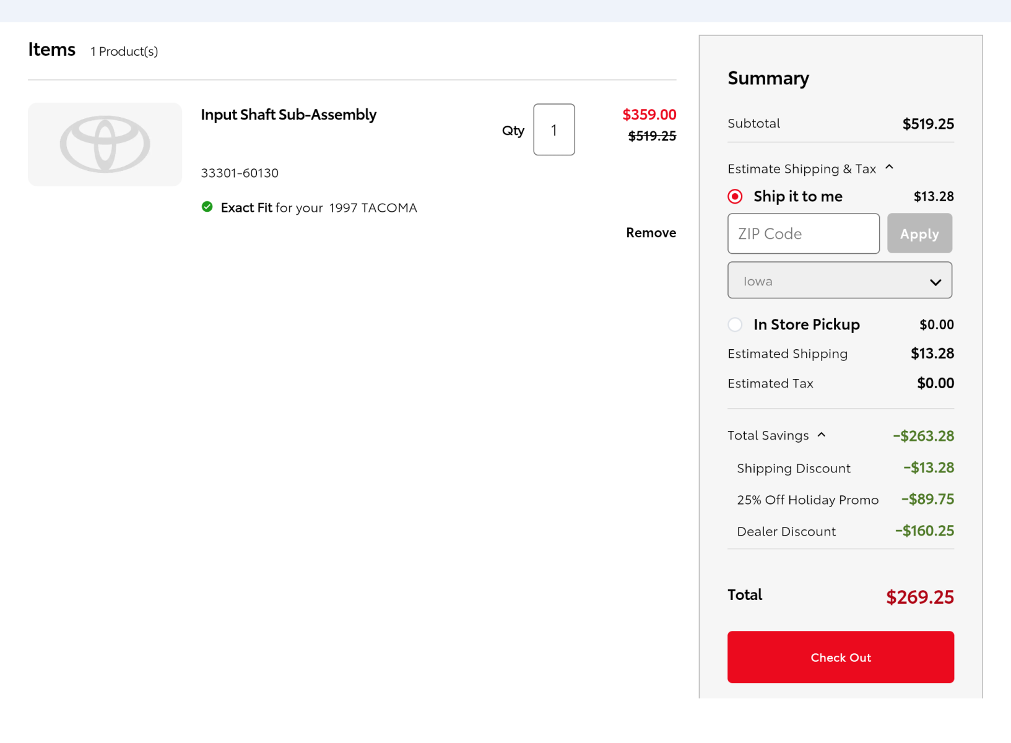
Task: Remove the Input Shaft Sub-Assembly from cart
Action: [651, 233]
